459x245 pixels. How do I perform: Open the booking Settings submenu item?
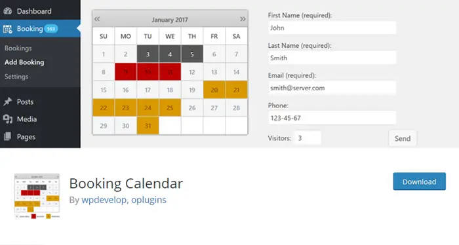(16, 77)
